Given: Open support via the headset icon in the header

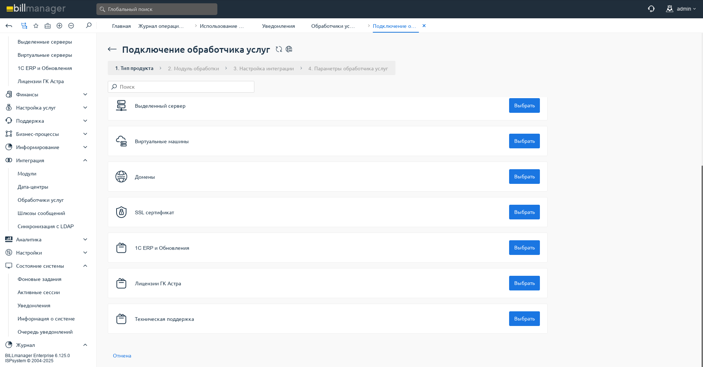Looking at the screenshot, I should click(x=651, y=9).
